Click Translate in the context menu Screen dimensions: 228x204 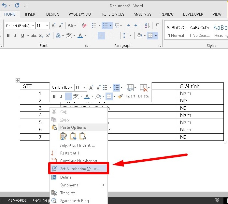pyautogui.click(x=78, y=193)
